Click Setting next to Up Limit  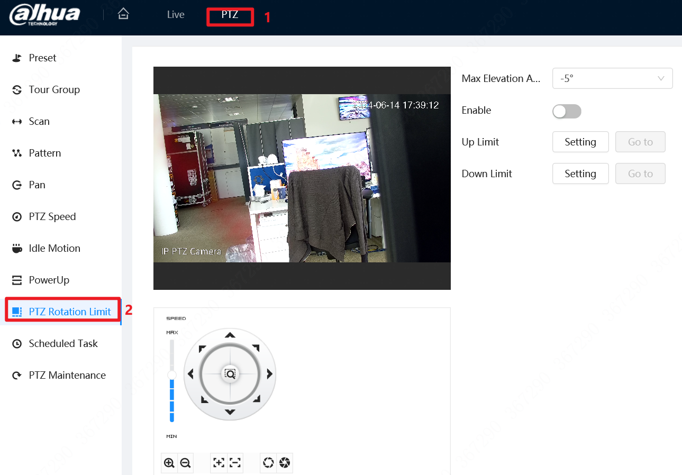(x=580, y=142)
